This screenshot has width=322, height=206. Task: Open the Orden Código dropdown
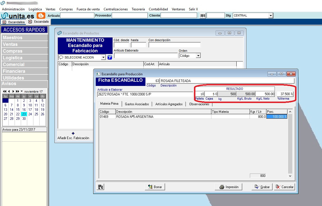198,56
